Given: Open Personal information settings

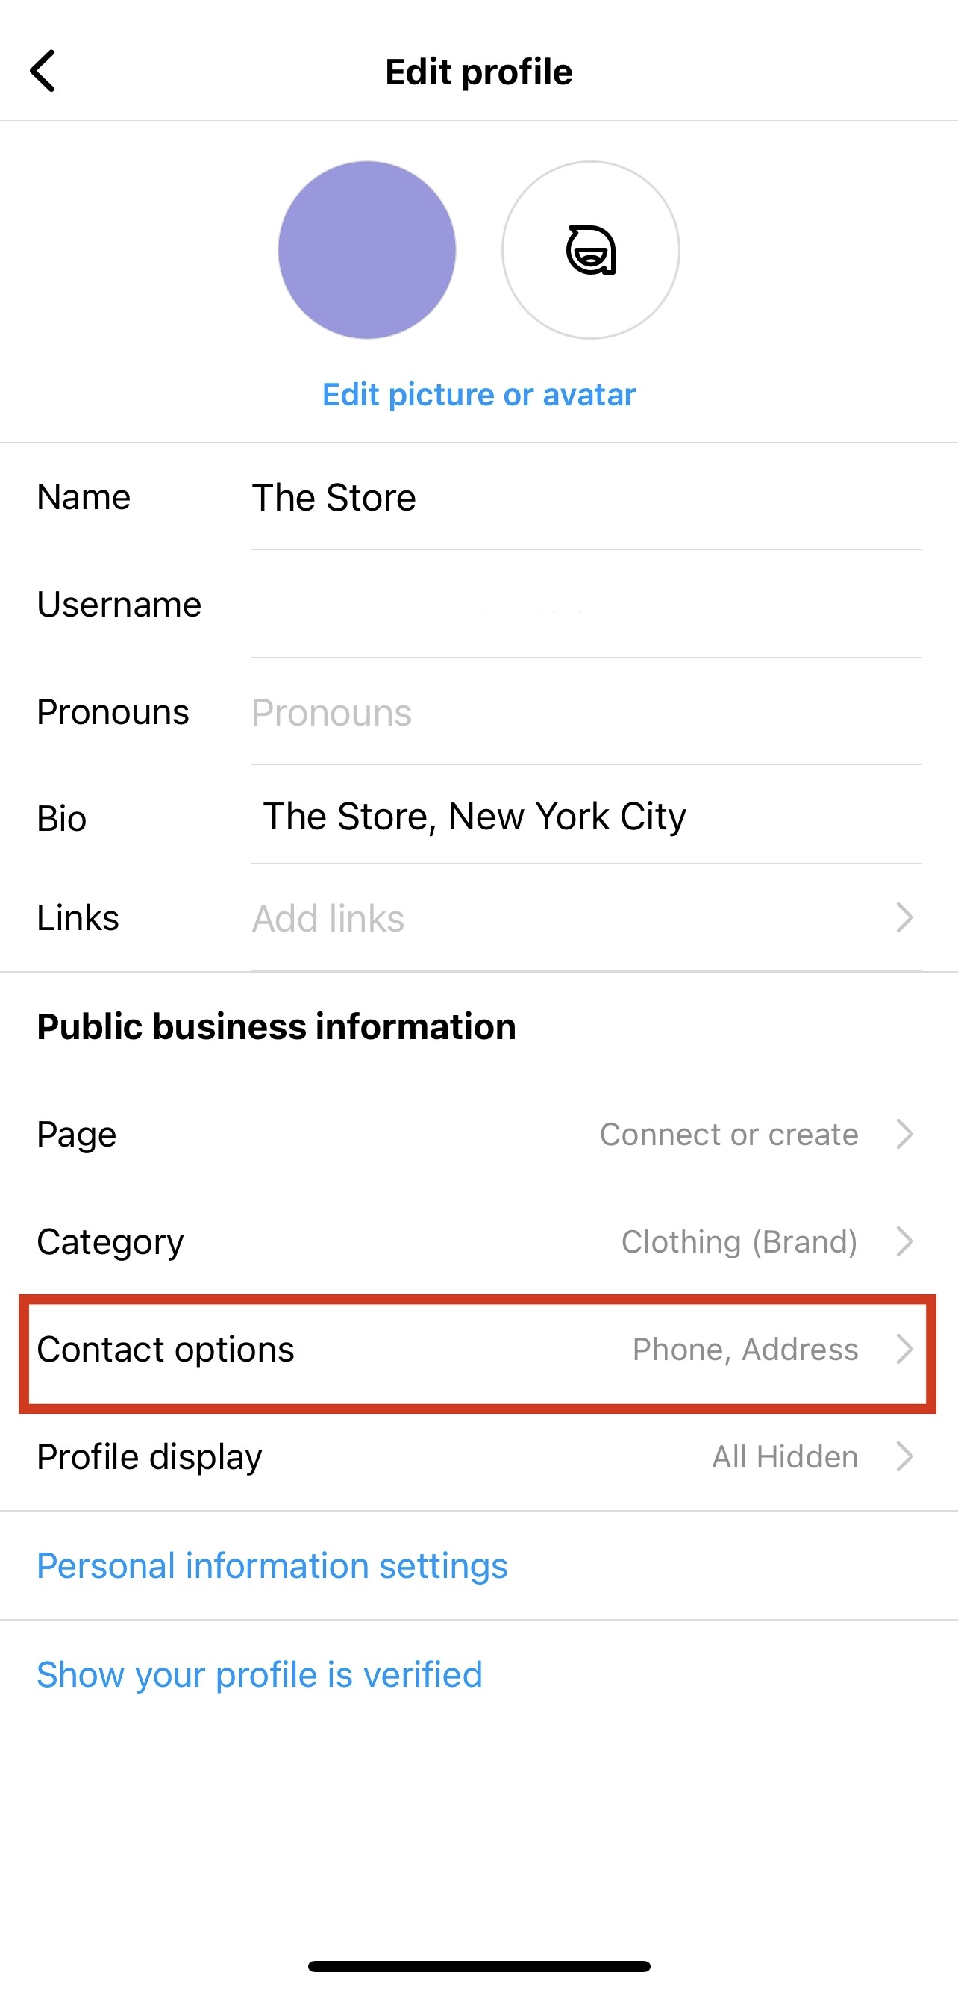Looking at the screenshot, I should point(272,1566).
